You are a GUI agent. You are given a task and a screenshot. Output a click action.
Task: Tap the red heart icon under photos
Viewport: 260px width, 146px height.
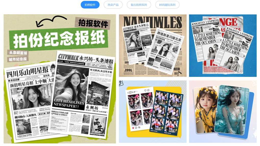click(x=133, y=128)
